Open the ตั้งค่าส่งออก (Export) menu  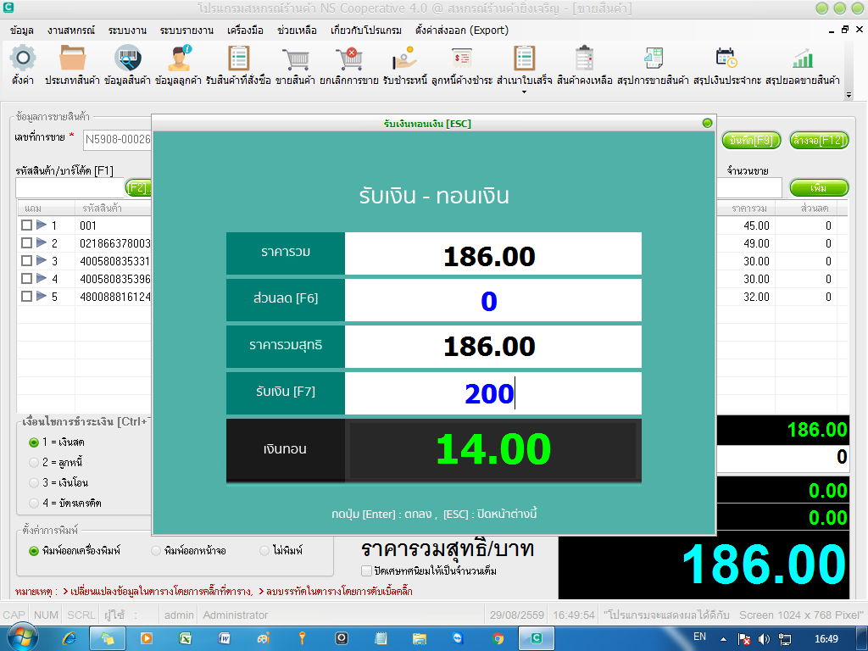[x=461, y=31]
